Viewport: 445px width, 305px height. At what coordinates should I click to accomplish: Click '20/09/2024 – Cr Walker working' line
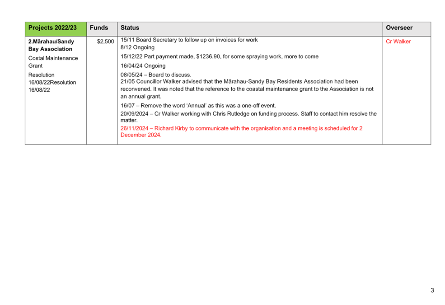[248, 117]
